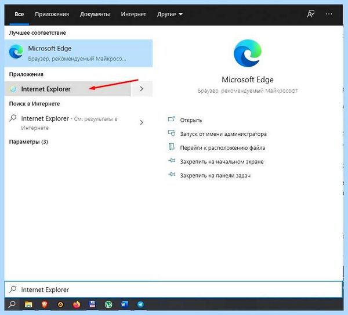Click the large Microsoft Edge logo
This screenshot has width=348, height=315.
(x=248, y=53)
